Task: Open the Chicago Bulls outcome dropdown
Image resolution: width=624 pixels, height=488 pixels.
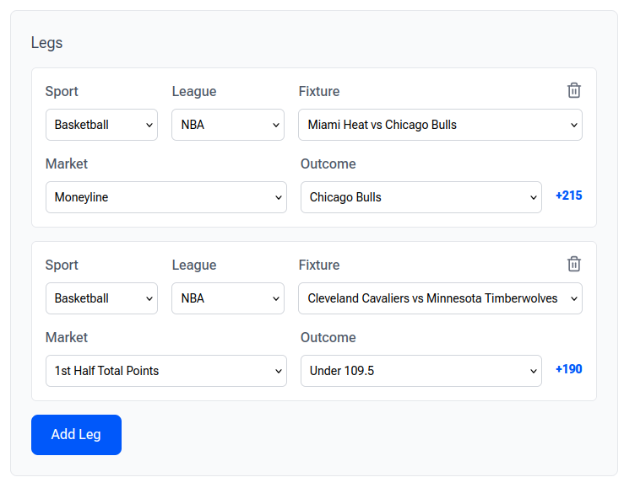Action: pos(421,197)
